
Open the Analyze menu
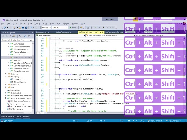point(66,24)
